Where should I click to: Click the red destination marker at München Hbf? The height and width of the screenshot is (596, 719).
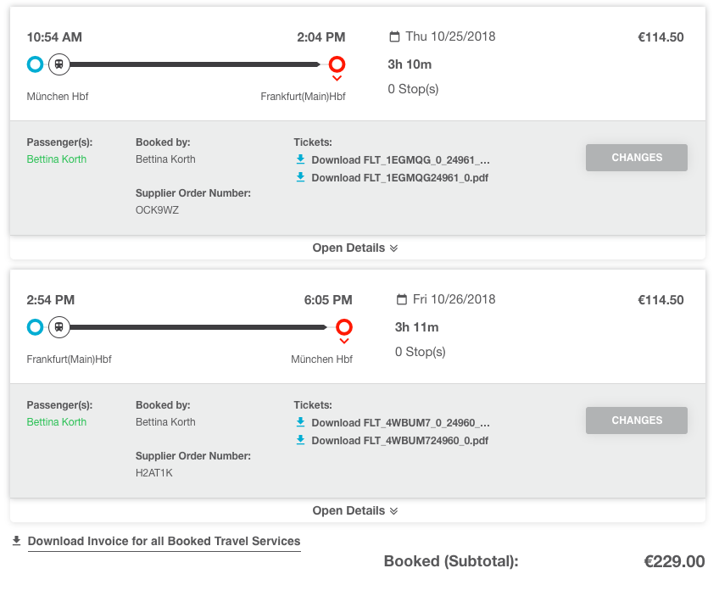[344, 327]
